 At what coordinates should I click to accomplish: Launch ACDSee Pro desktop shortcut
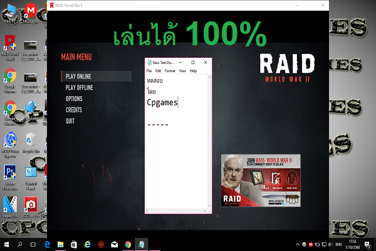point(31,208)
